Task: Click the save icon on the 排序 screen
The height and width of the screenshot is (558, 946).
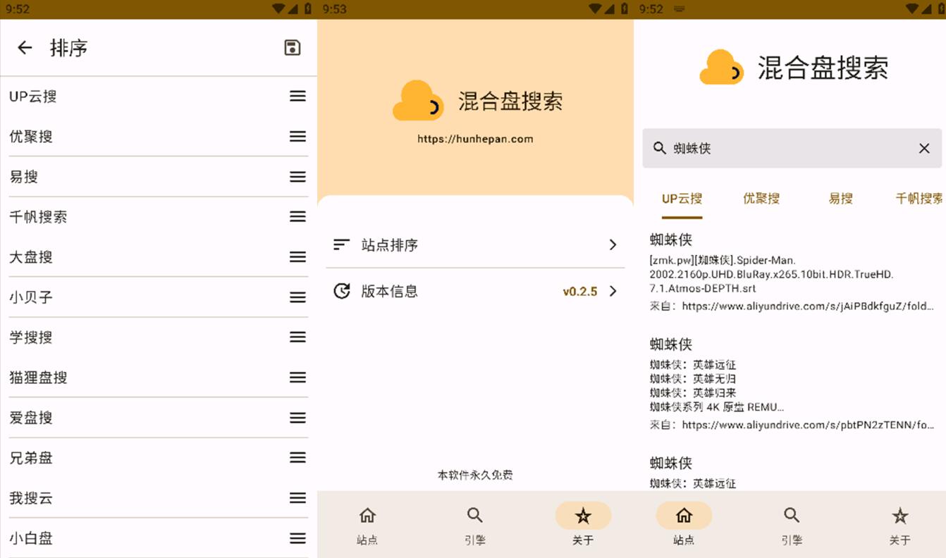Action: (292, 47)
